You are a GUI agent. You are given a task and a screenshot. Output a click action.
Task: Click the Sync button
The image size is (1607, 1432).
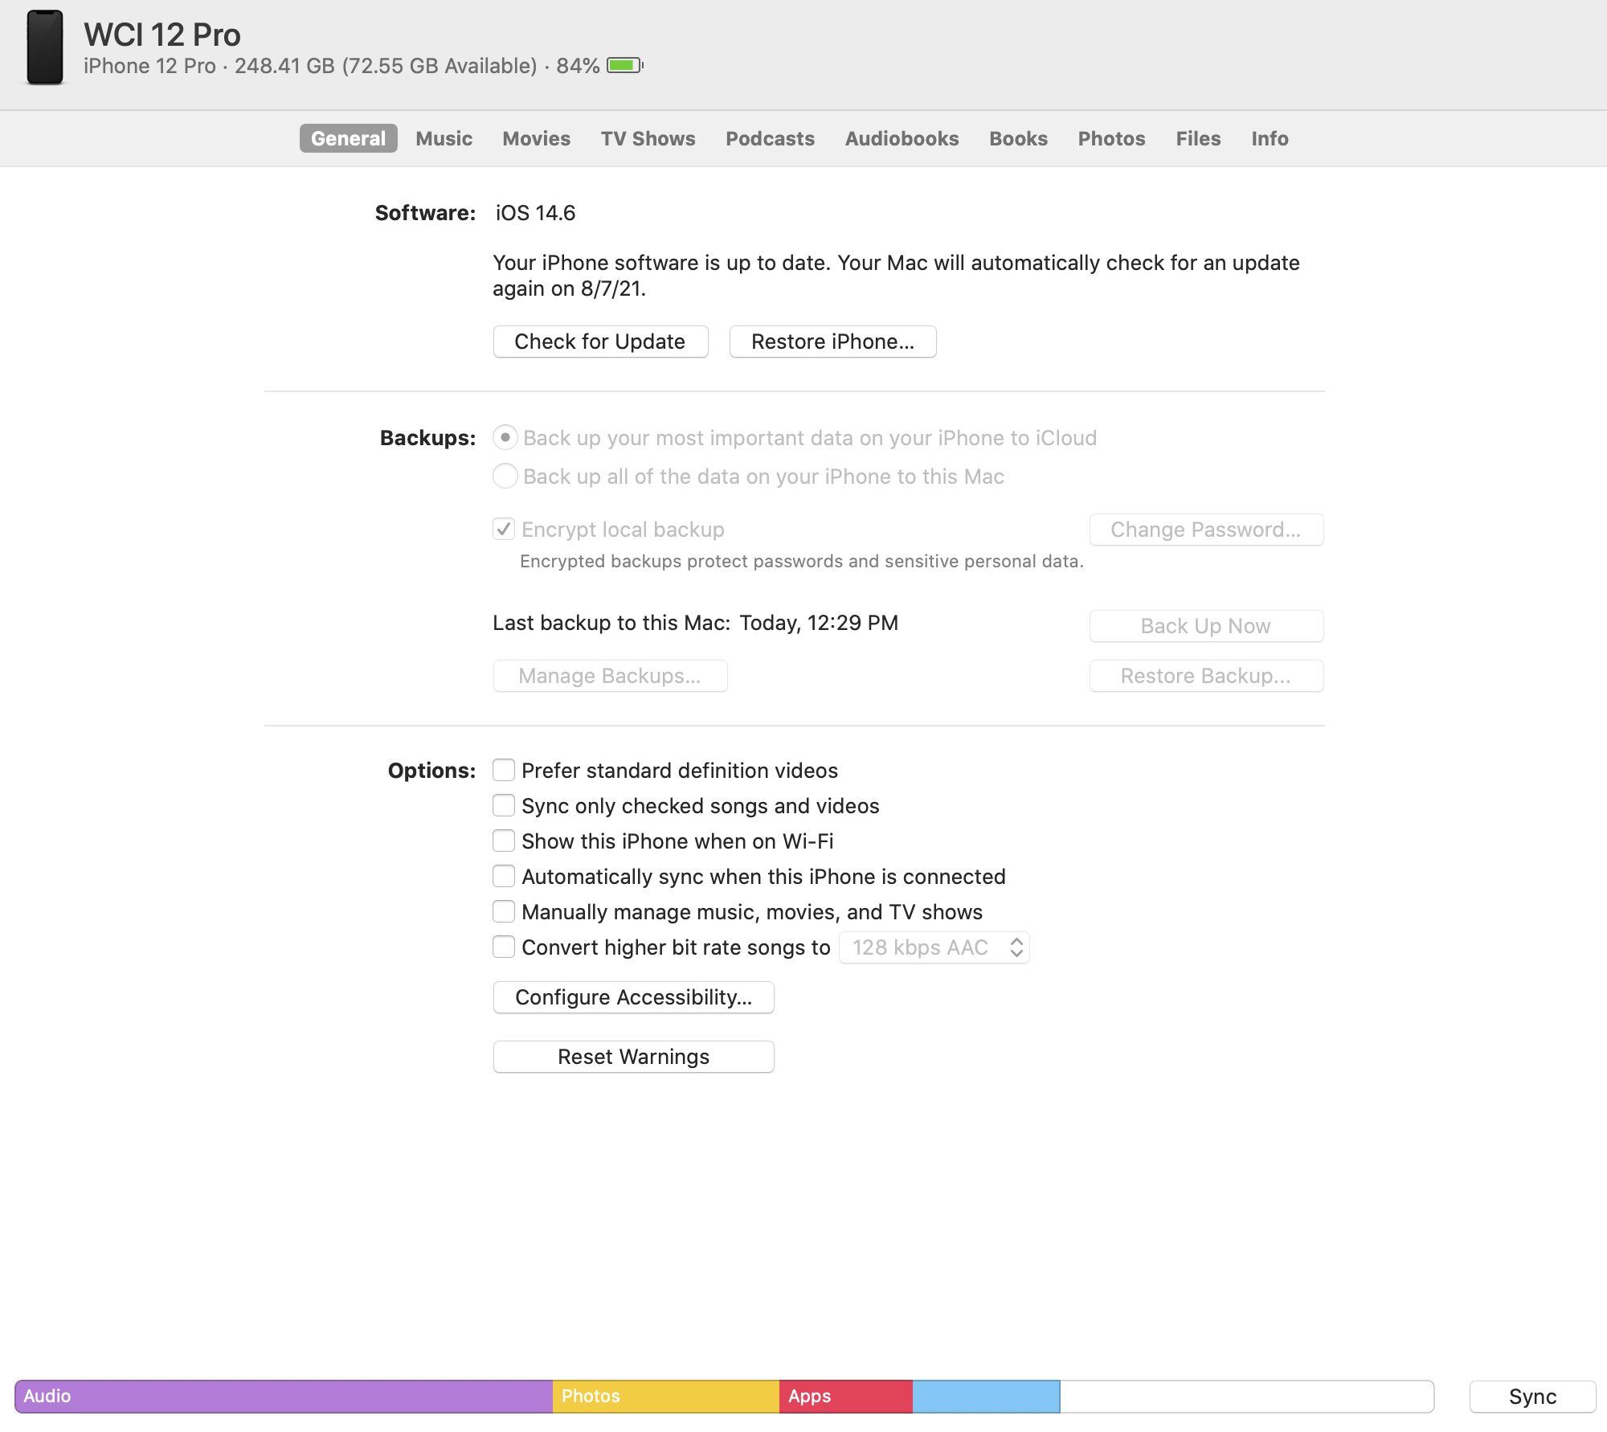[1531, 1397]
